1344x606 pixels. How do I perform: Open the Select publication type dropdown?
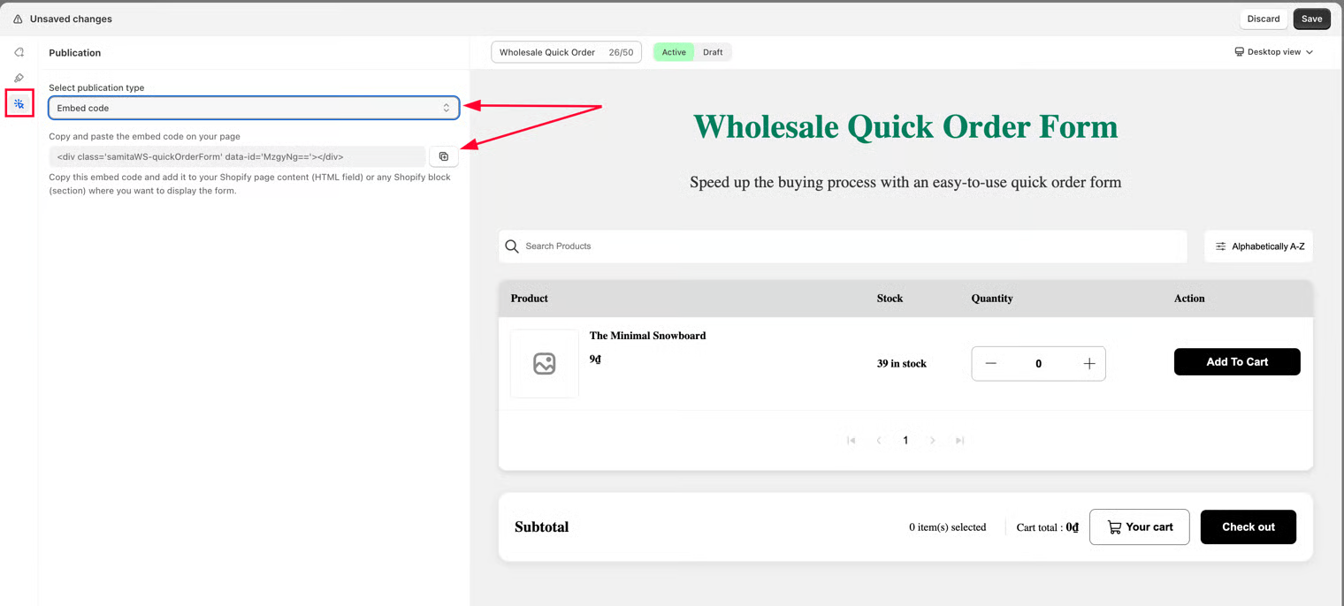[254, 108]
